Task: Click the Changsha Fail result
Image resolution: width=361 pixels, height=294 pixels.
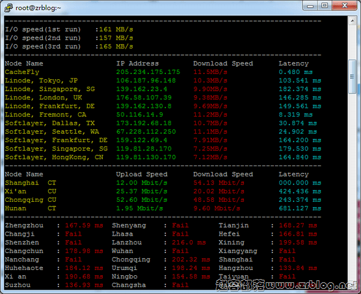Action: tap(180, 285)
